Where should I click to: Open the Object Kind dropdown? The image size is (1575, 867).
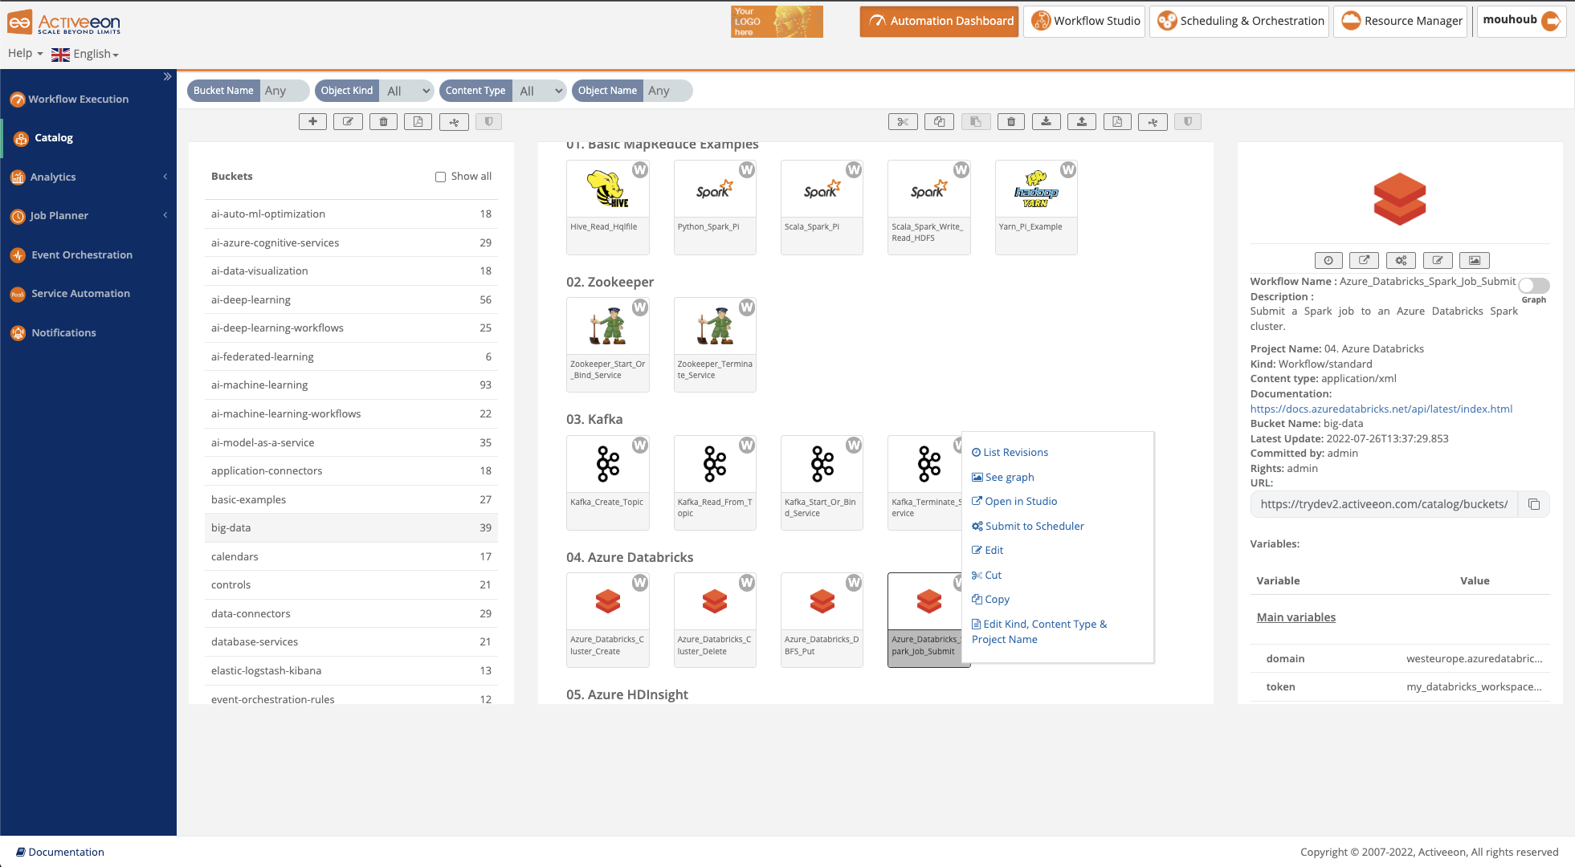[407, 91]
